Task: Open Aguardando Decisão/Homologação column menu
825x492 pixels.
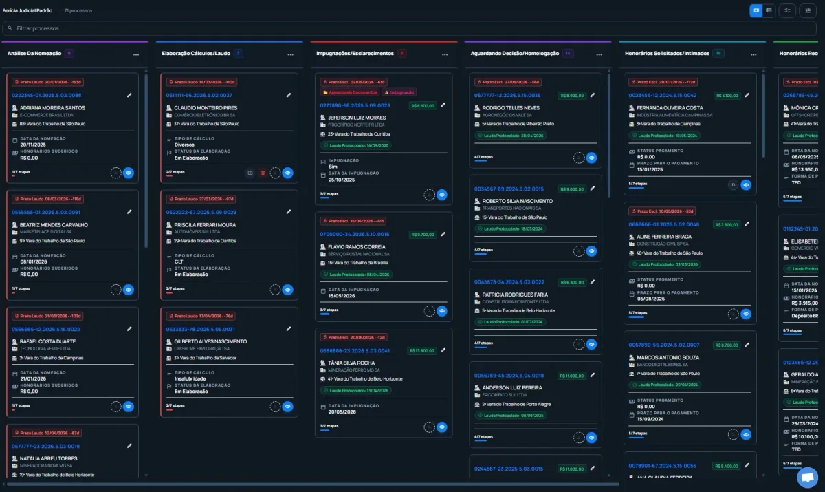Action: click(599, 54)
